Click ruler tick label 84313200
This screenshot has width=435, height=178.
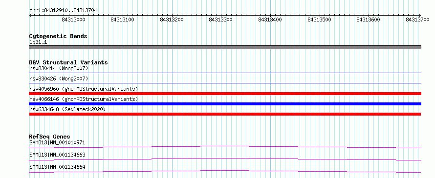click(172, 20)
